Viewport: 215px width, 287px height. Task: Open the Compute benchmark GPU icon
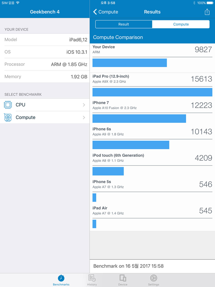coord(8,118)
